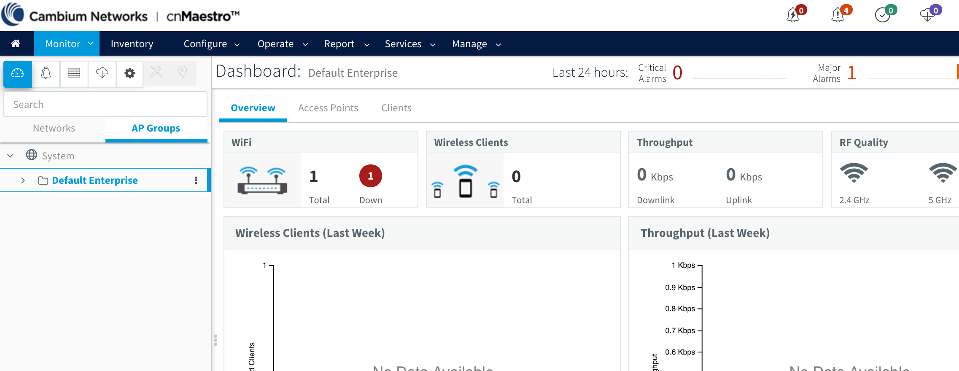Switch to the Overview tab
Screen dimensions: 959x371
[x=253, y=108]
